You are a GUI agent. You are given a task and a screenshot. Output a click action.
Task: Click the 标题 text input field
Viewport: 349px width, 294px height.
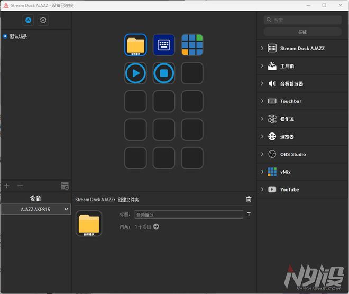click(189, 214)
